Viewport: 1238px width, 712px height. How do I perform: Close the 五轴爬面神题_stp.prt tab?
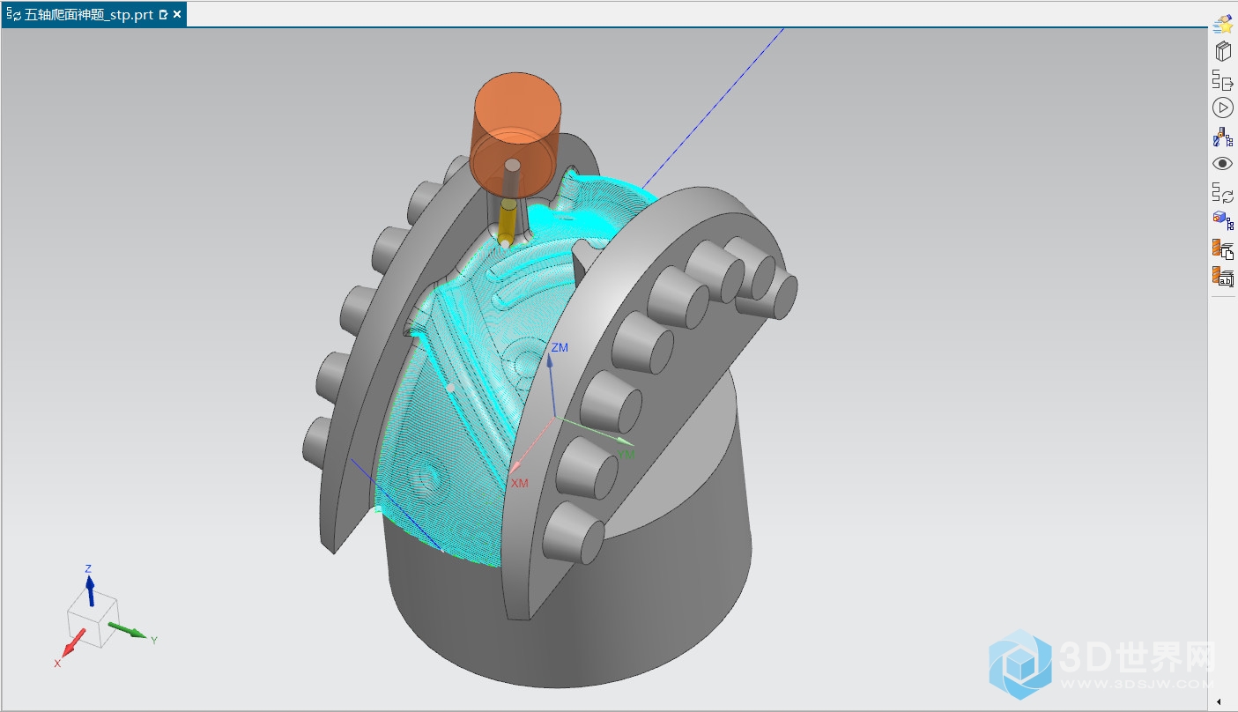177,15
